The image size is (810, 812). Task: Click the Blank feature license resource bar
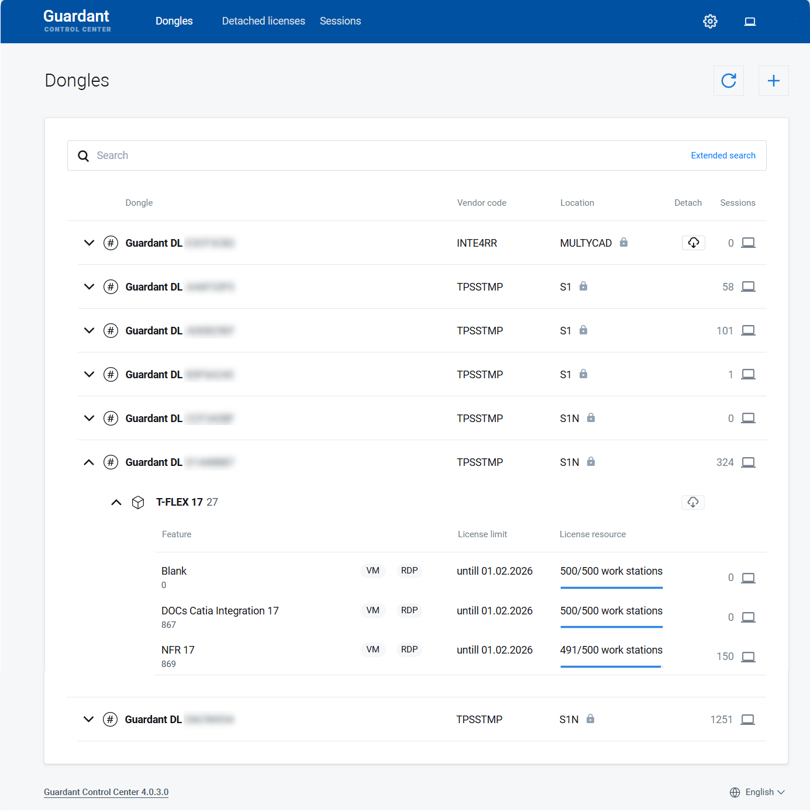[612, 588]
